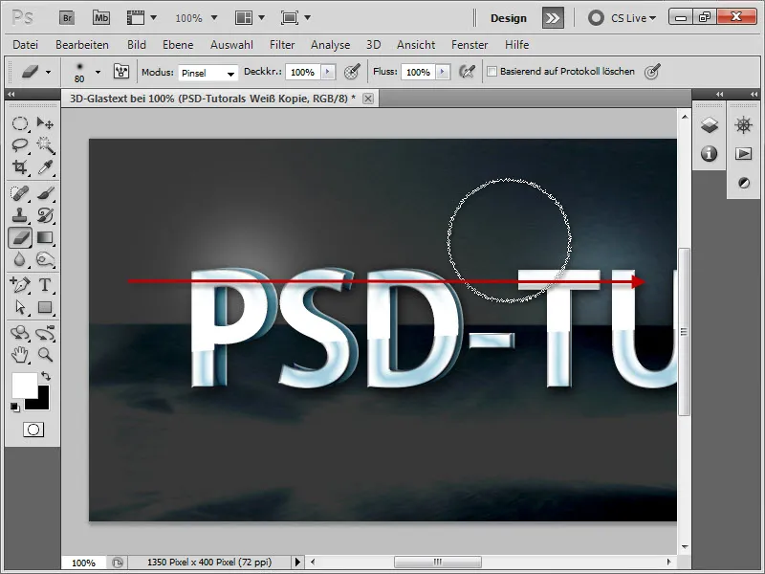Select the Path Selection tool
Screen dimensions: 765x574
point(20,307)
